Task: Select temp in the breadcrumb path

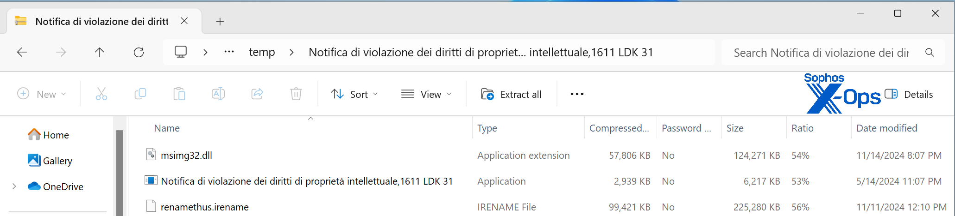Action: point(262,52)
